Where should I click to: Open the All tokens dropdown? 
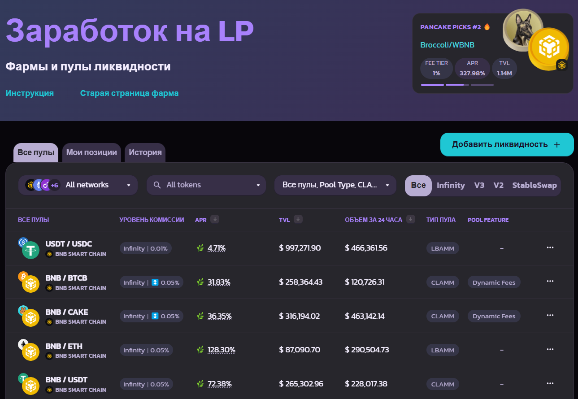click(206, 185)
